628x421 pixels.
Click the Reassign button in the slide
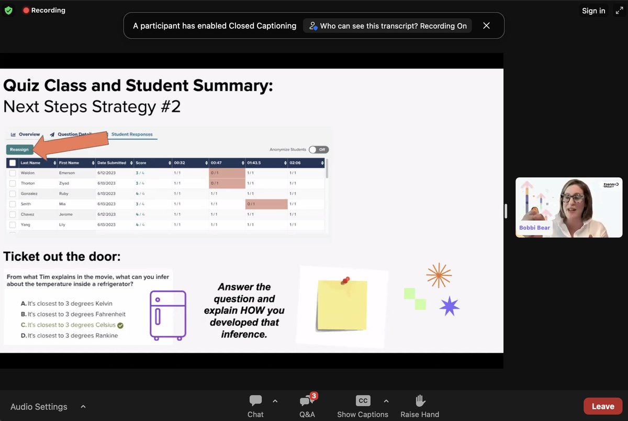(19, 150)
